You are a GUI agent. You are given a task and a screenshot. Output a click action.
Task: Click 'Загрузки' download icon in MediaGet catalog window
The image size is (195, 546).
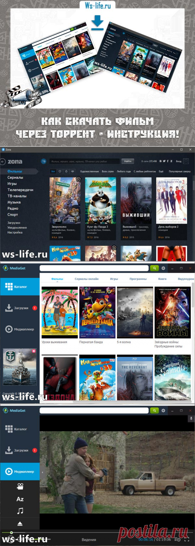pyautogui.click(x=9, y=307)
